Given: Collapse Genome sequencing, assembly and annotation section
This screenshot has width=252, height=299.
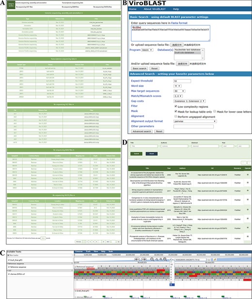Looking at the screenshot, I should 64,13.
